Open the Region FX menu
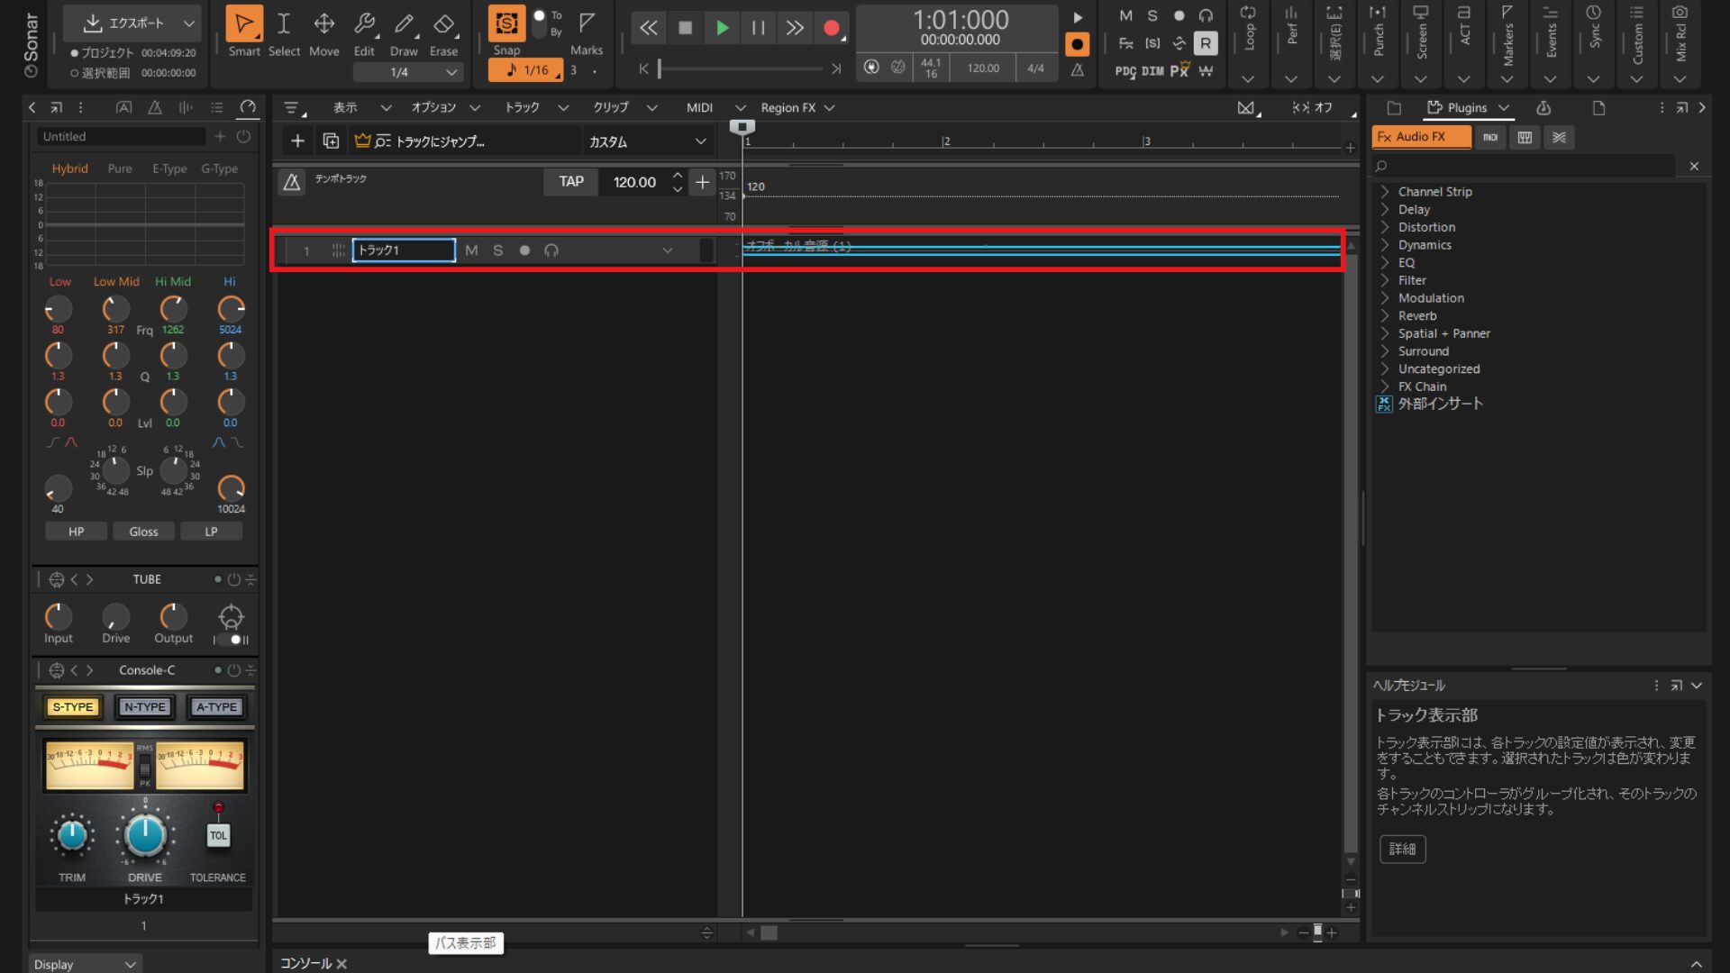1730x973 pixels. tap(797, 108)
